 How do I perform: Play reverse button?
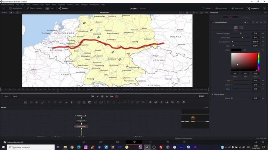pyautogui.click(x=98, y=96)
